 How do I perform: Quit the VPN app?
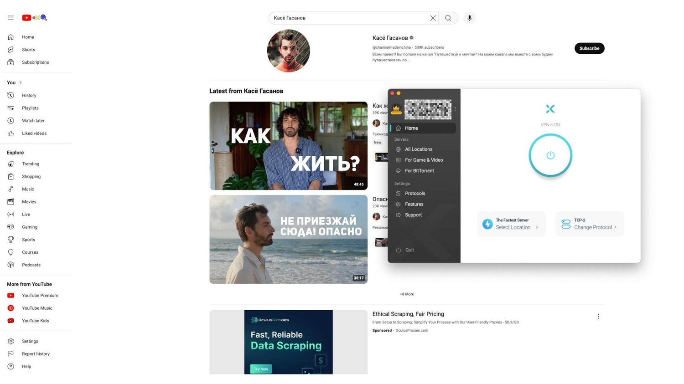pos(405,250)
